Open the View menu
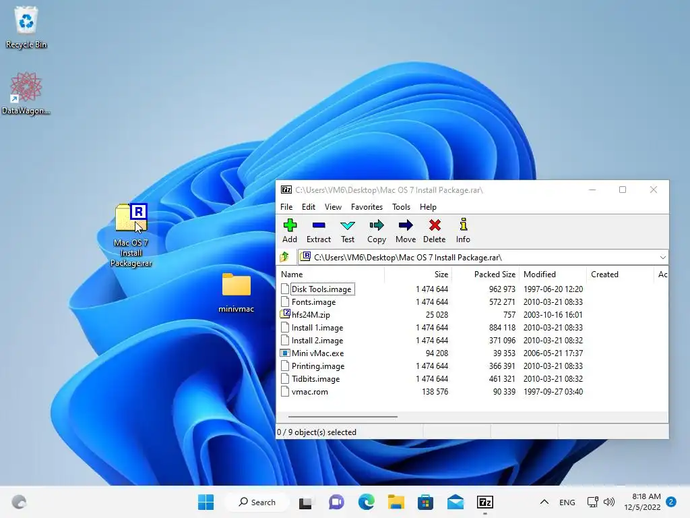 [333, 206]
